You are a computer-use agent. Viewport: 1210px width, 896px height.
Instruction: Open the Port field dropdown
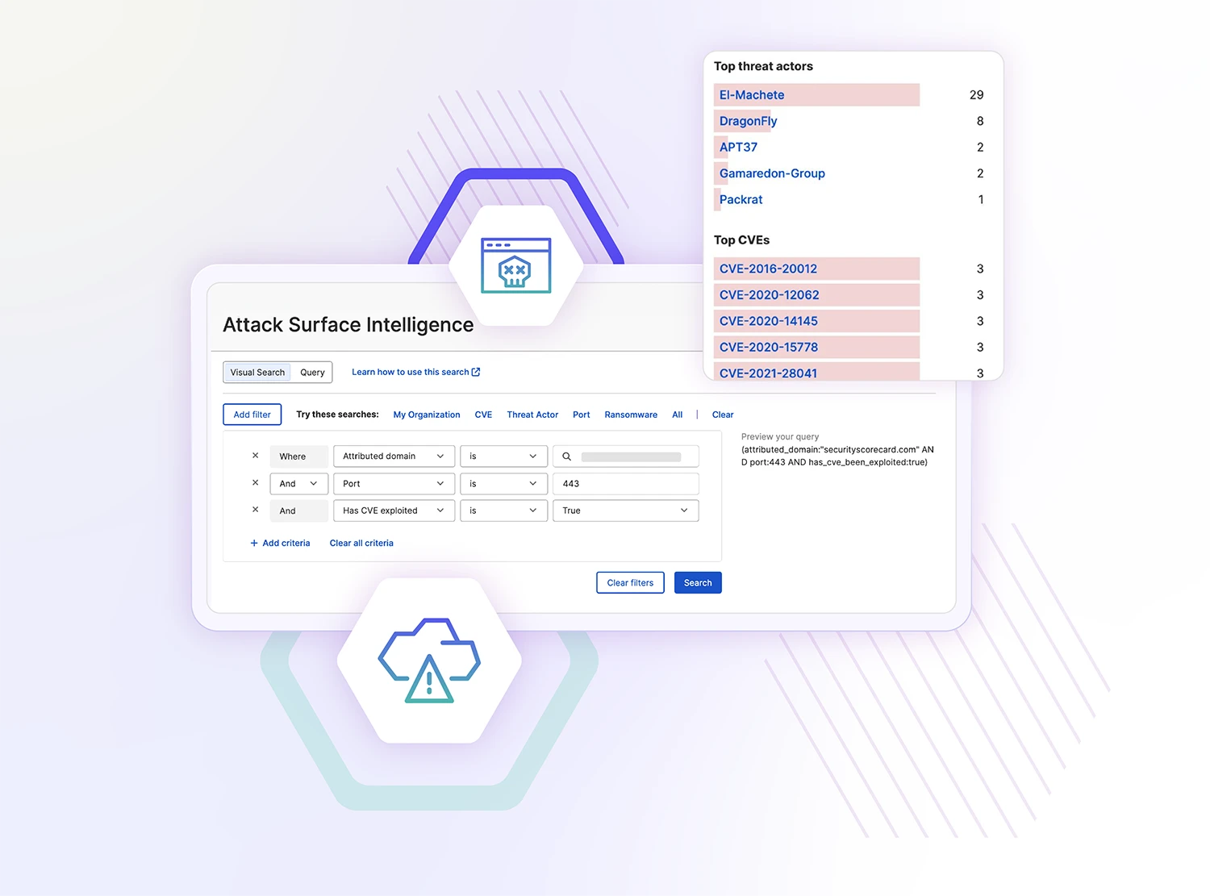click(394, 484)
